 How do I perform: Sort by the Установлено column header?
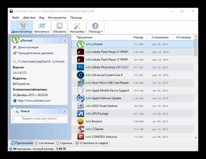click(160, 38)
